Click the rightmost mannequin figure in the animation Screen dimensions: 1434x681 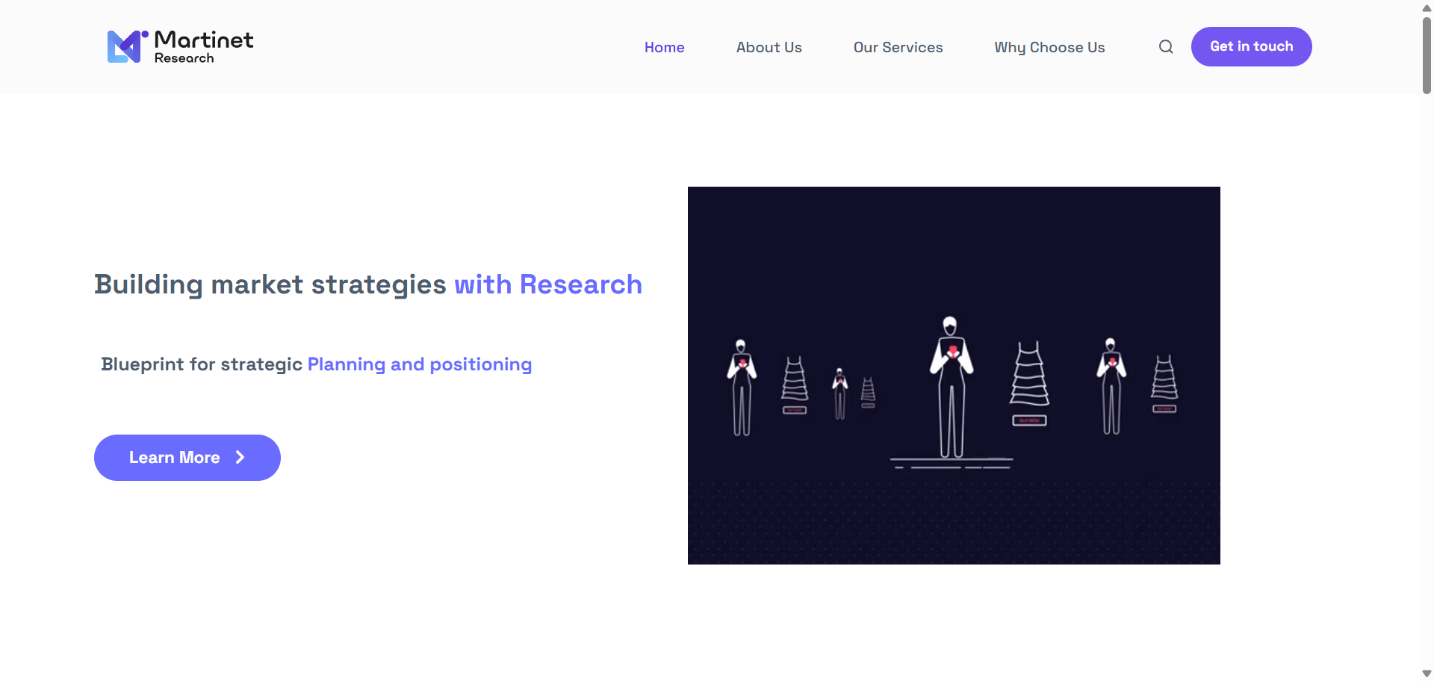tap(1111, 385)
